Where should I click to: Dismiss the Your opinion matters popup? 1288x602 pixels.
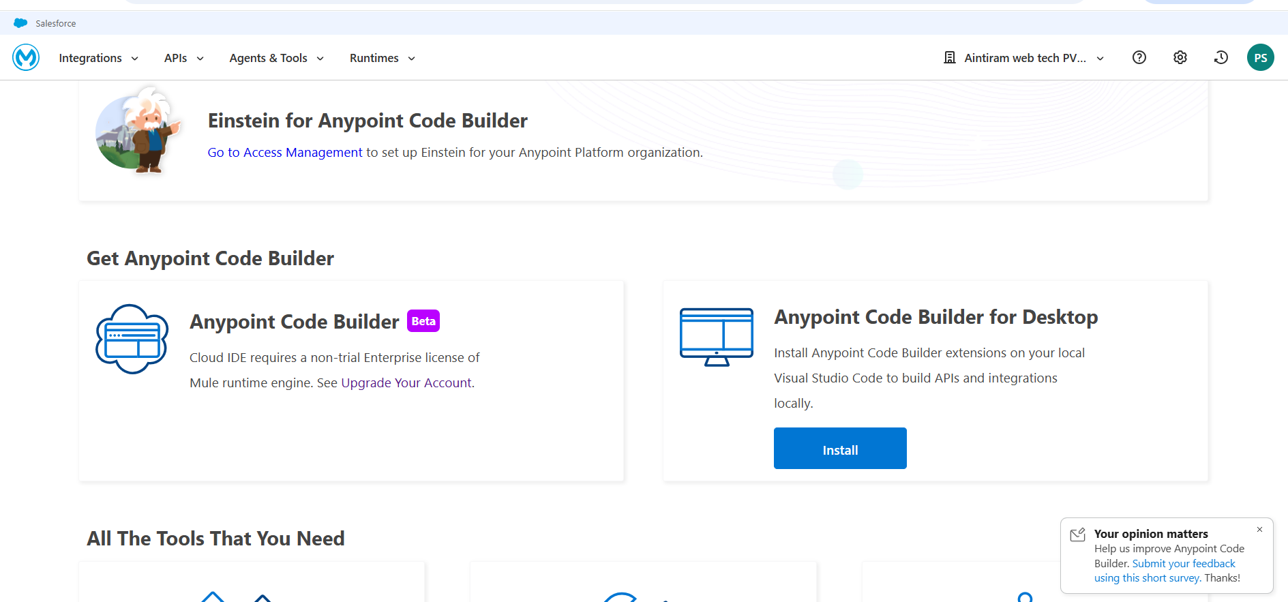(x=1259, y=530)
